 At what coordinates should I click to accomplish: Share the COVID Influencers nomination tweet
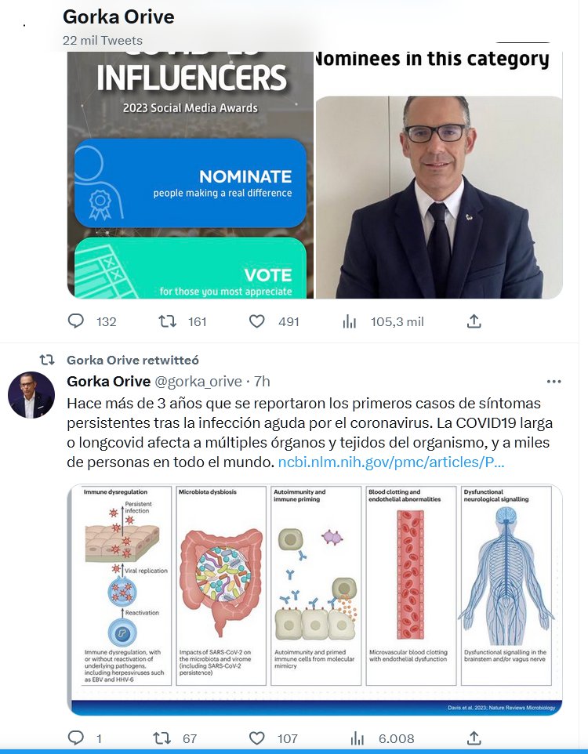click(474, 321)
